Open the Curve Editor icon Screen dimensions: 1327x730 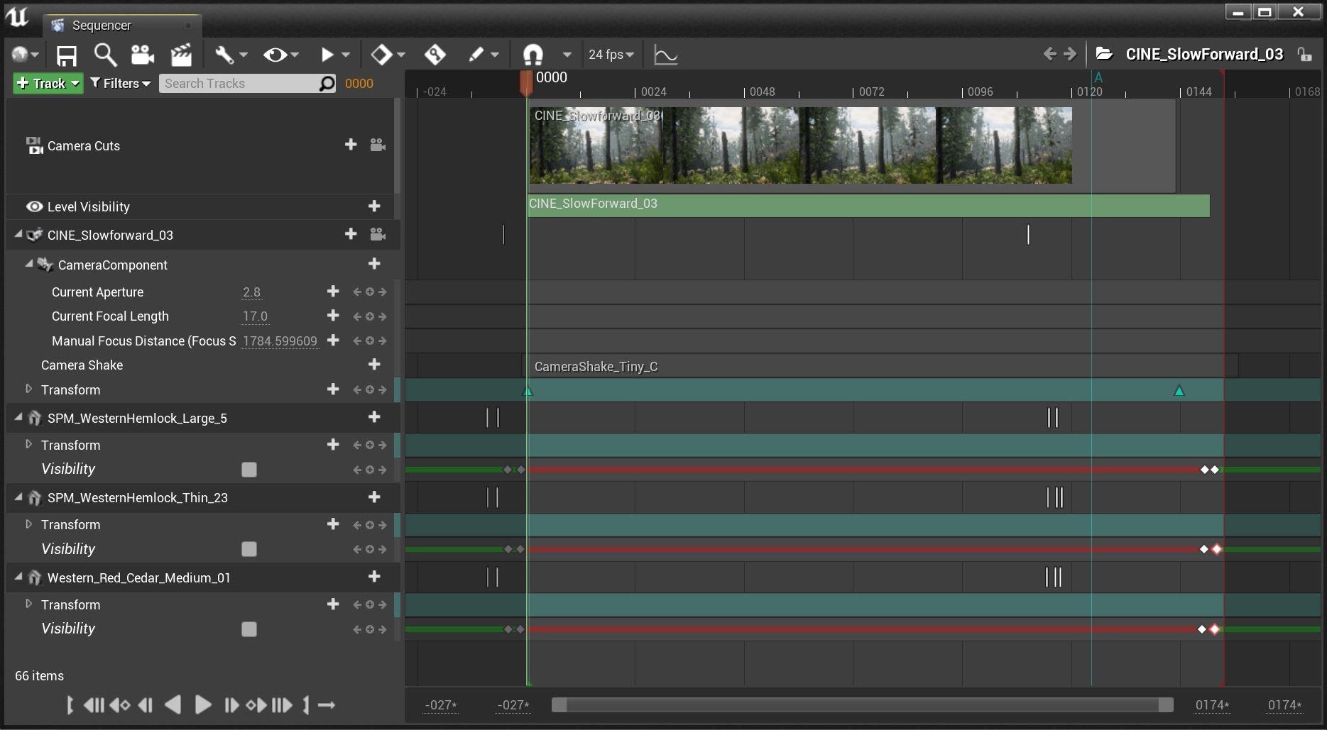pyautogui.click(x=665, y=55)
